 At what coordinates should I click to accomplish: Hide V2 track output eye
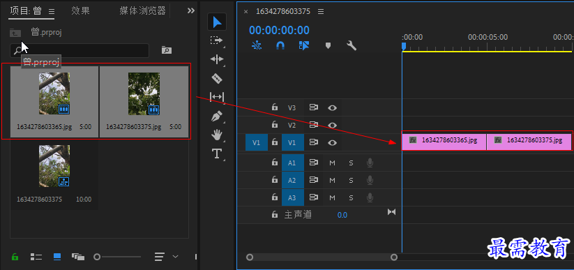click(x=332, y=126)
